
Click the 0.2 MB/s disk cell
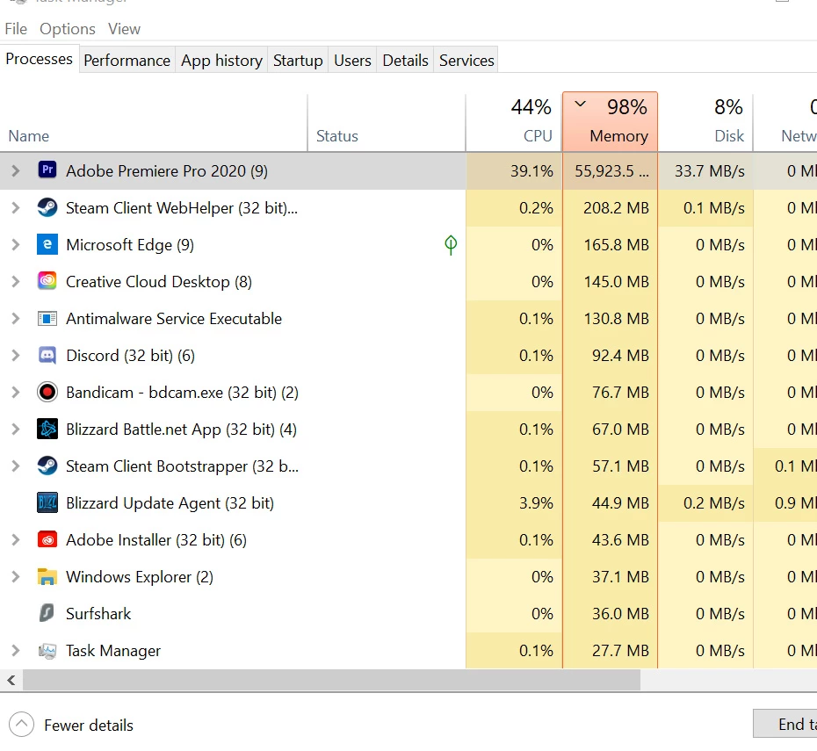[x=705, y=503]
